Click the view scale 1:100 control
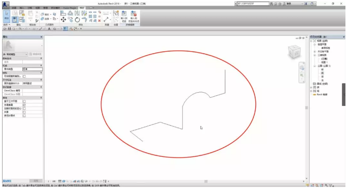The image size is (349, 189). pos(53,181)
